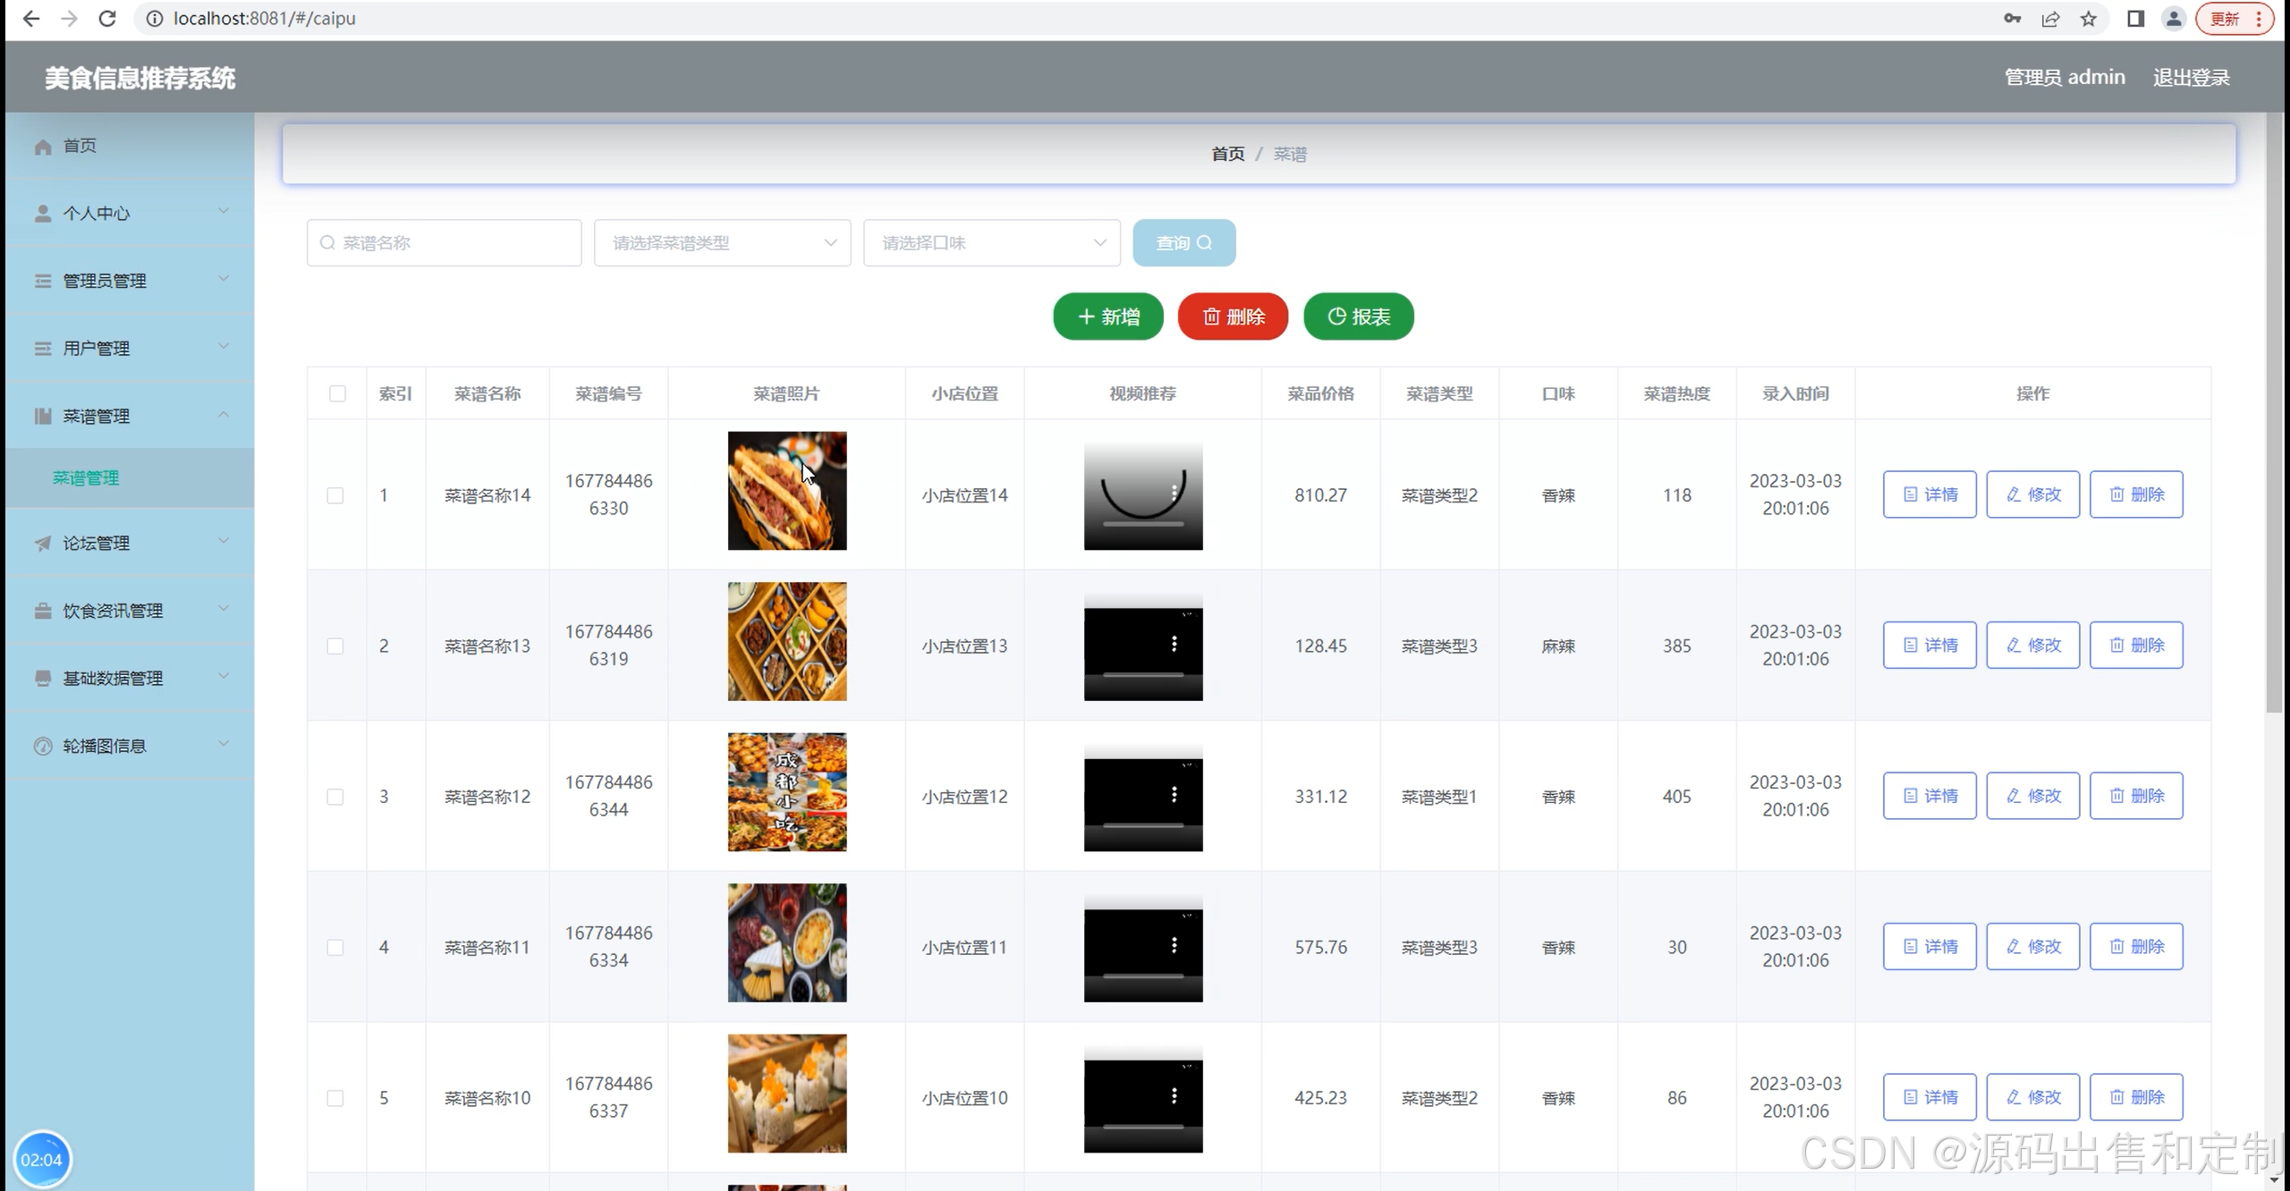The width and height of the screenshot is (2290, 1191).
Task: Click 退出登录 link in header
Action: pyautogui.click(x=2191, y=78)
